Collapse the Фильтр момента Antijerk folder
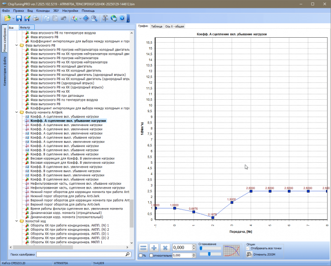Viewport: 331px width, 266px height. pos(16,112)
